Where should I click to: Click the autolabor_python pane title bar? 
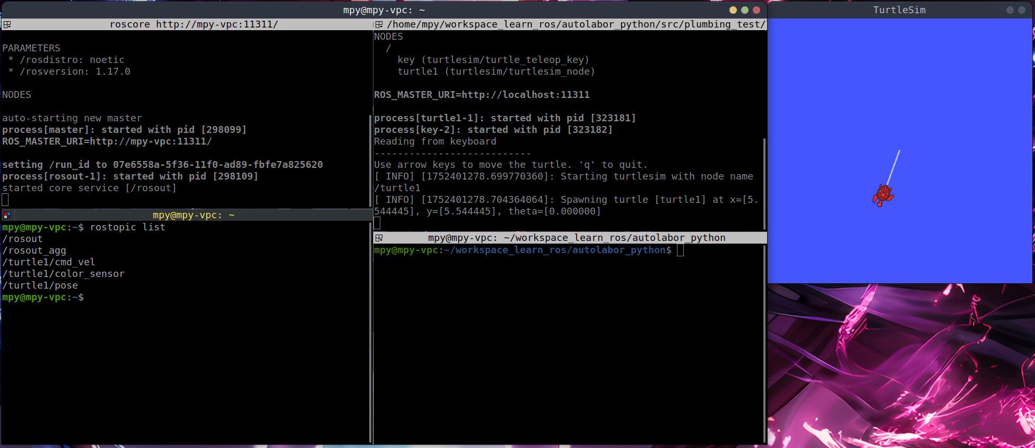click(x=576, y=238)
